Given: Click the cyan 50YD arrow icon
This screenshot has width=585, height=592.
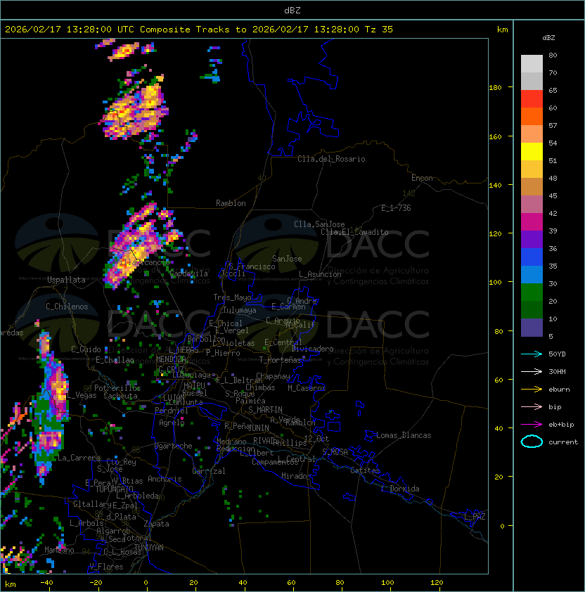Looking at the screenshot, I should pos(532,354).
